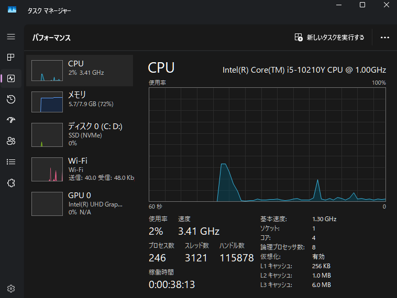397x298 pixels.
Task: Select the GPU 0 performance entry
Action: click(80, 204)
